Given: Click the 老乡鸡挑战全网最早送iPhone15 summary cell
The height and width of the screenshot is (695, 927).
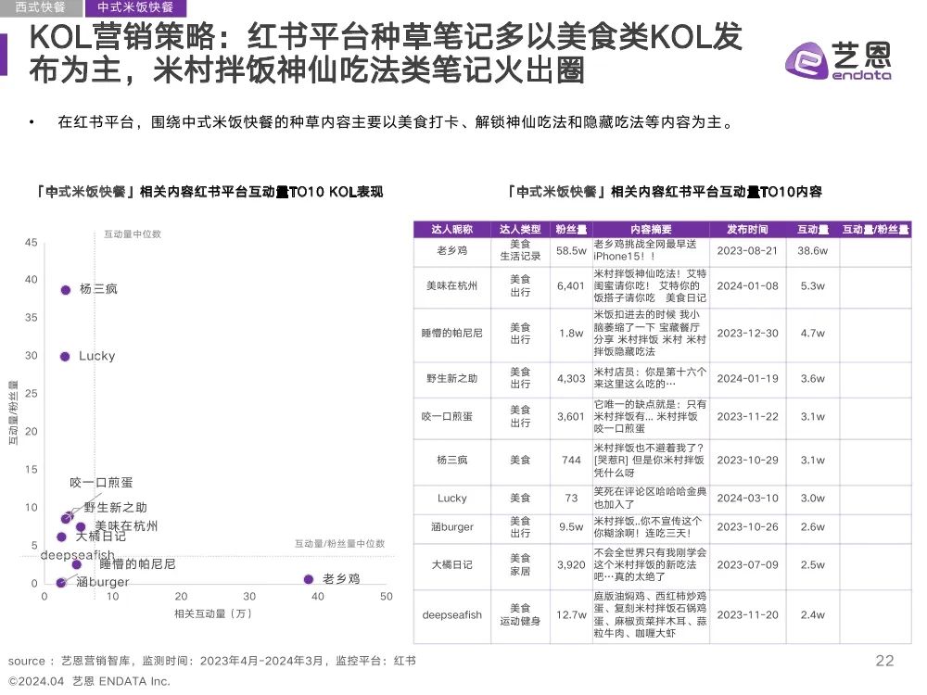Looking at the screenshot, I should (651, 250).
